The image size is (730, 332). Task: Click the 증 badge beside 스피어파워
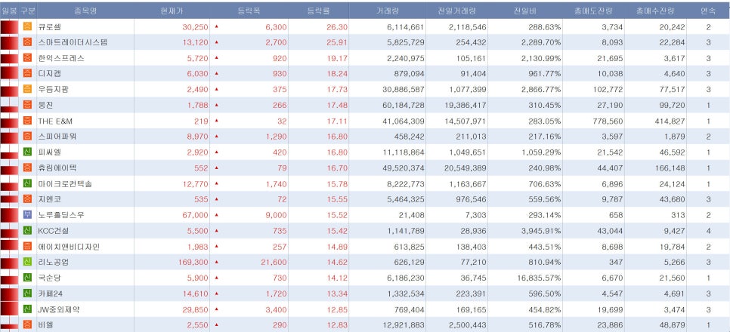[x=27, y=137]
